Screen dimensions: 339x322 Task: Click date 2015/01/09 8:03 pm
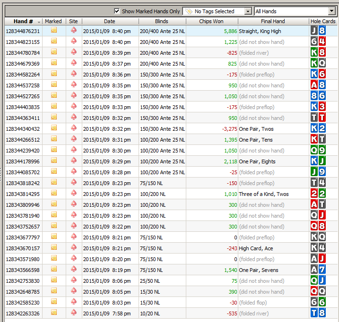[107, 303]
